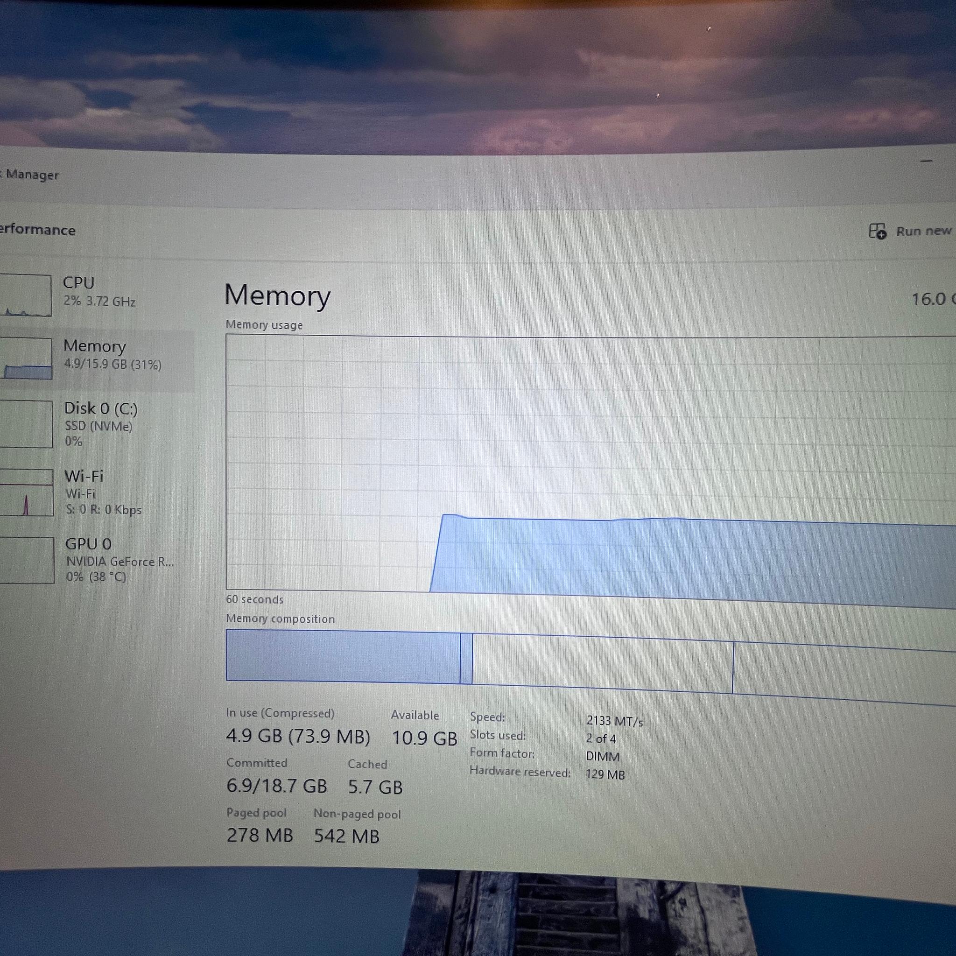Click the standby segment of memory composition
The image size is (956, 956).
pyautogui.click(x=602, y=664)
